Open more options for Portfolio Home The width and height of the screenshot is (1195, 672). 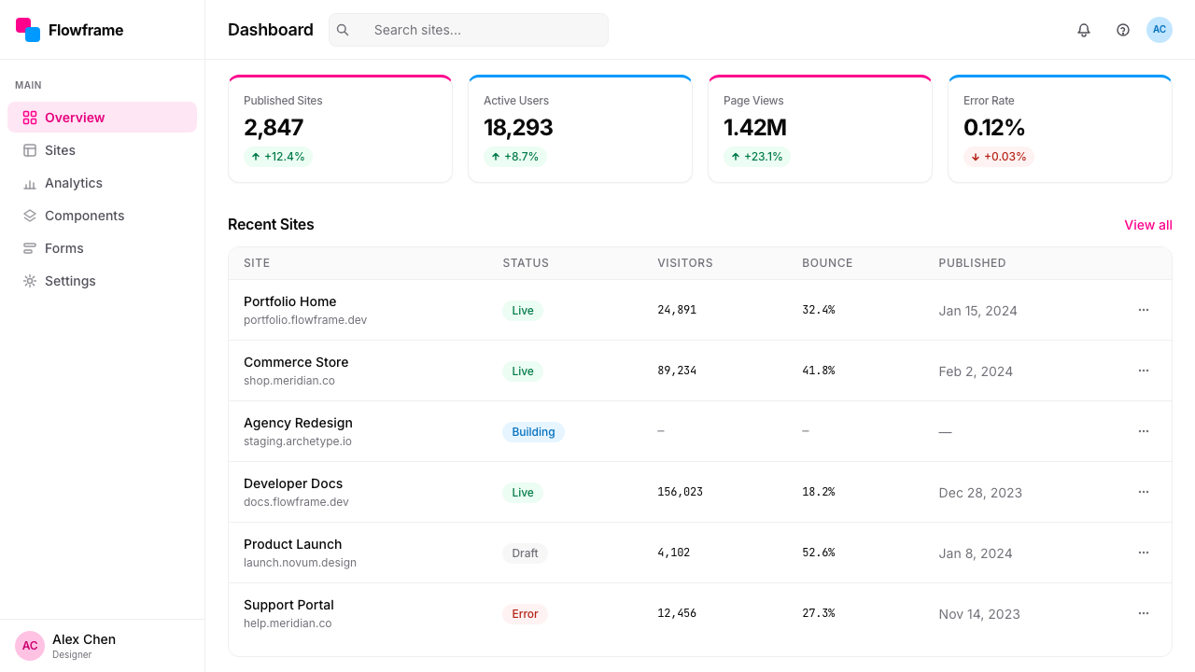pyautogui.click(x=1144, y=310)
